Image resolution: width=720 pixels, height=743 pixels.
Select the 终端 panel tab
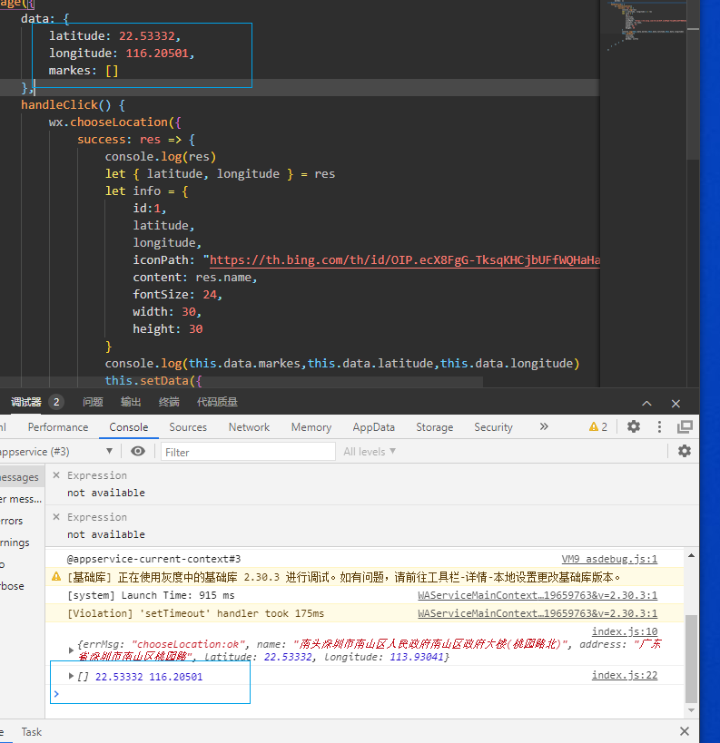tap(169, 402)
